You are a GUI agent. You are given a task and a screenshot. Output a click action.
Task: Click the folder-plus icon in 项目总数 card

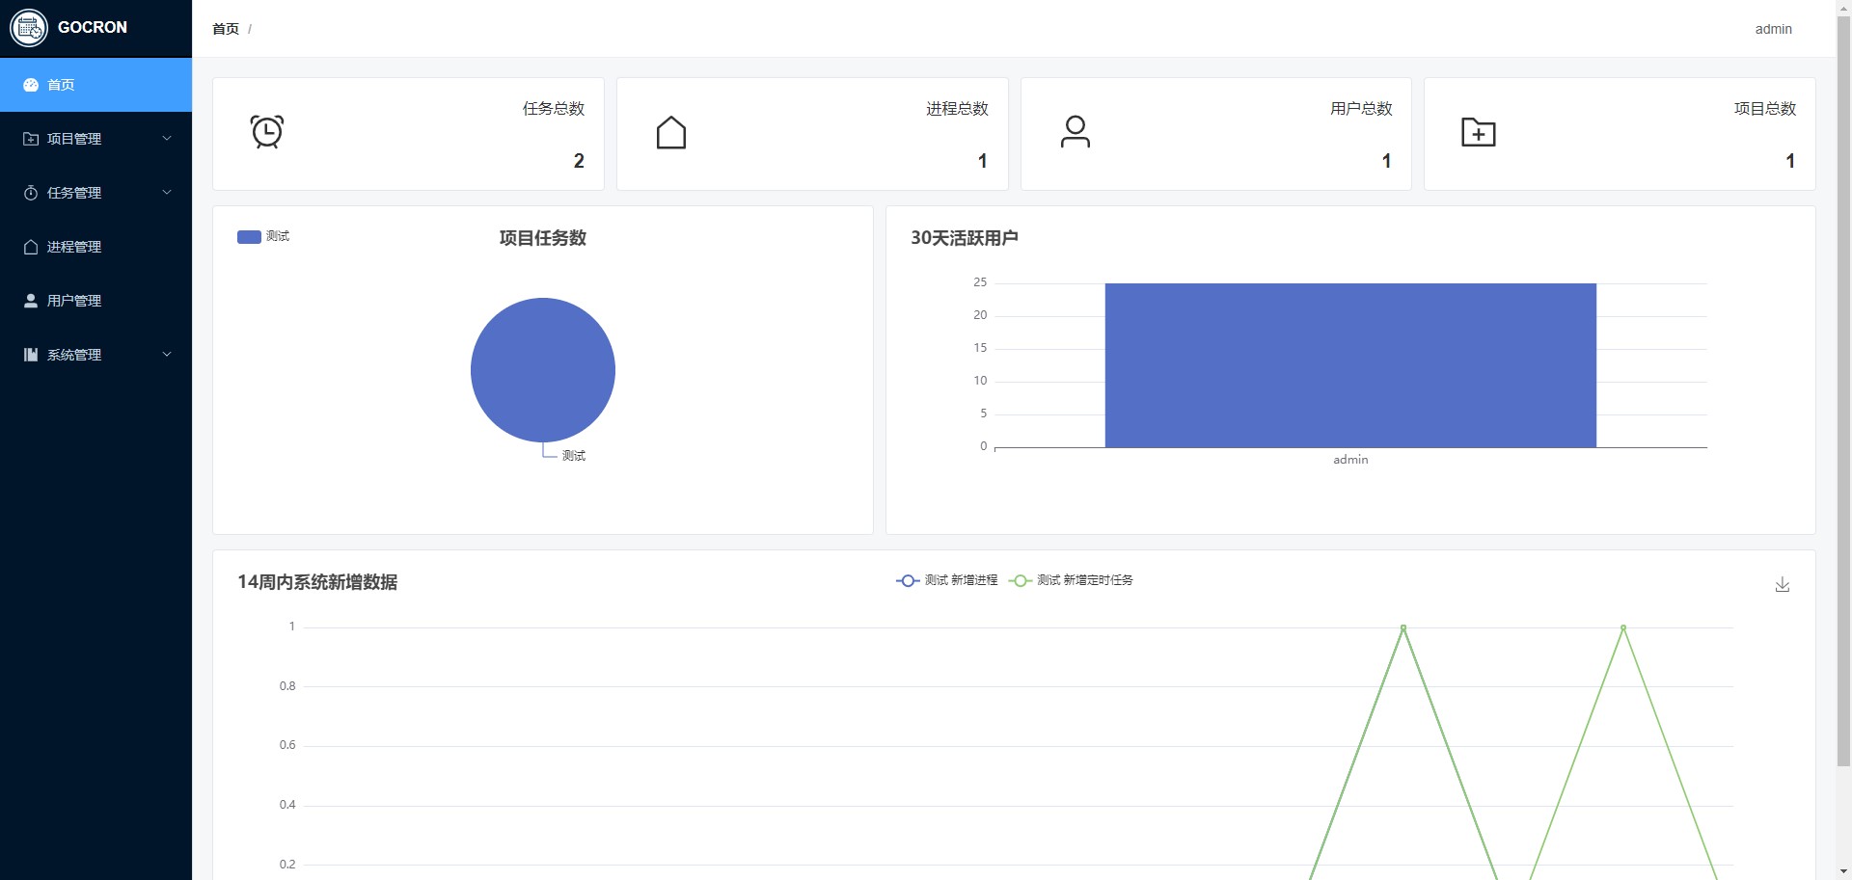click(x=1479, y=132)
